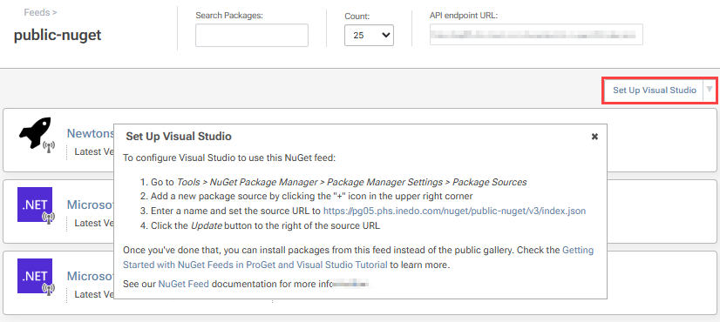Image resolution: width=720 pixels, height=322 pixels.
Task: Open the Newtons package title link
Action: 91,133
